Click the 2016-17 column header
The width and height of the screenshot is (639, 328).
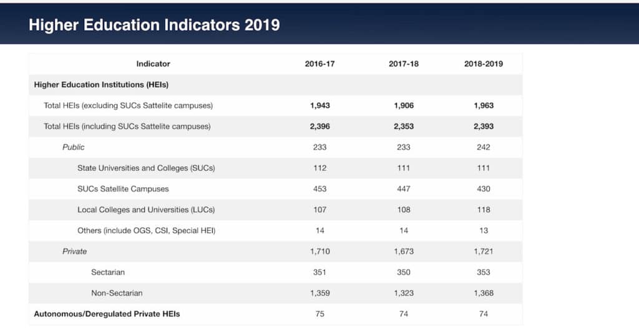click(319, 64)
